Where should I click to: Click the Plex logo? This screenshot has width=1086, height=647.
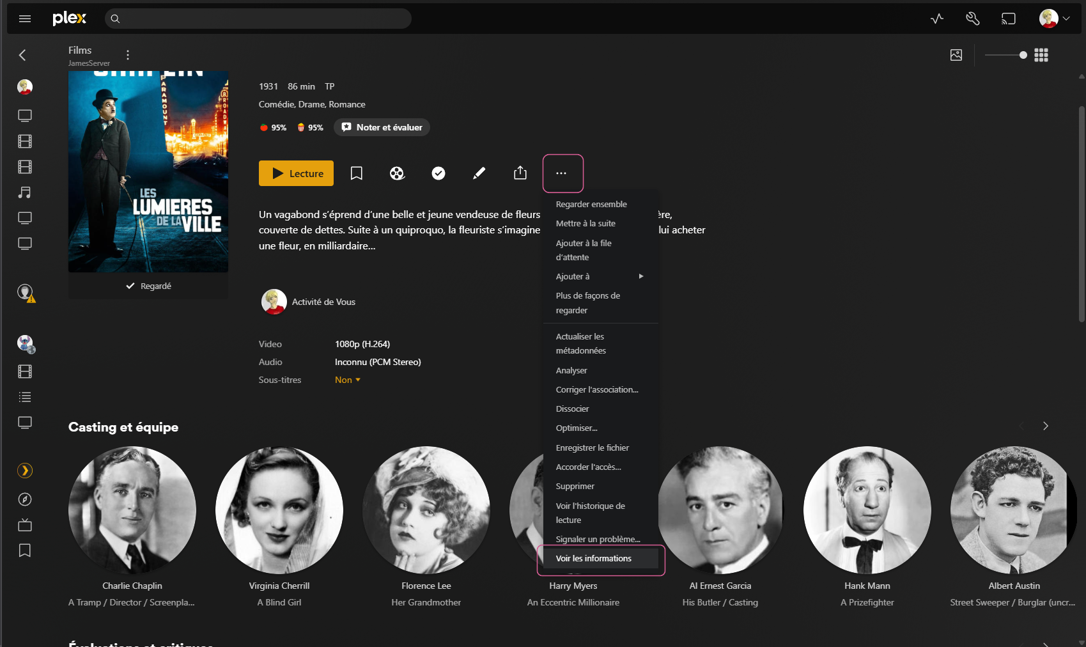(69, 18)
